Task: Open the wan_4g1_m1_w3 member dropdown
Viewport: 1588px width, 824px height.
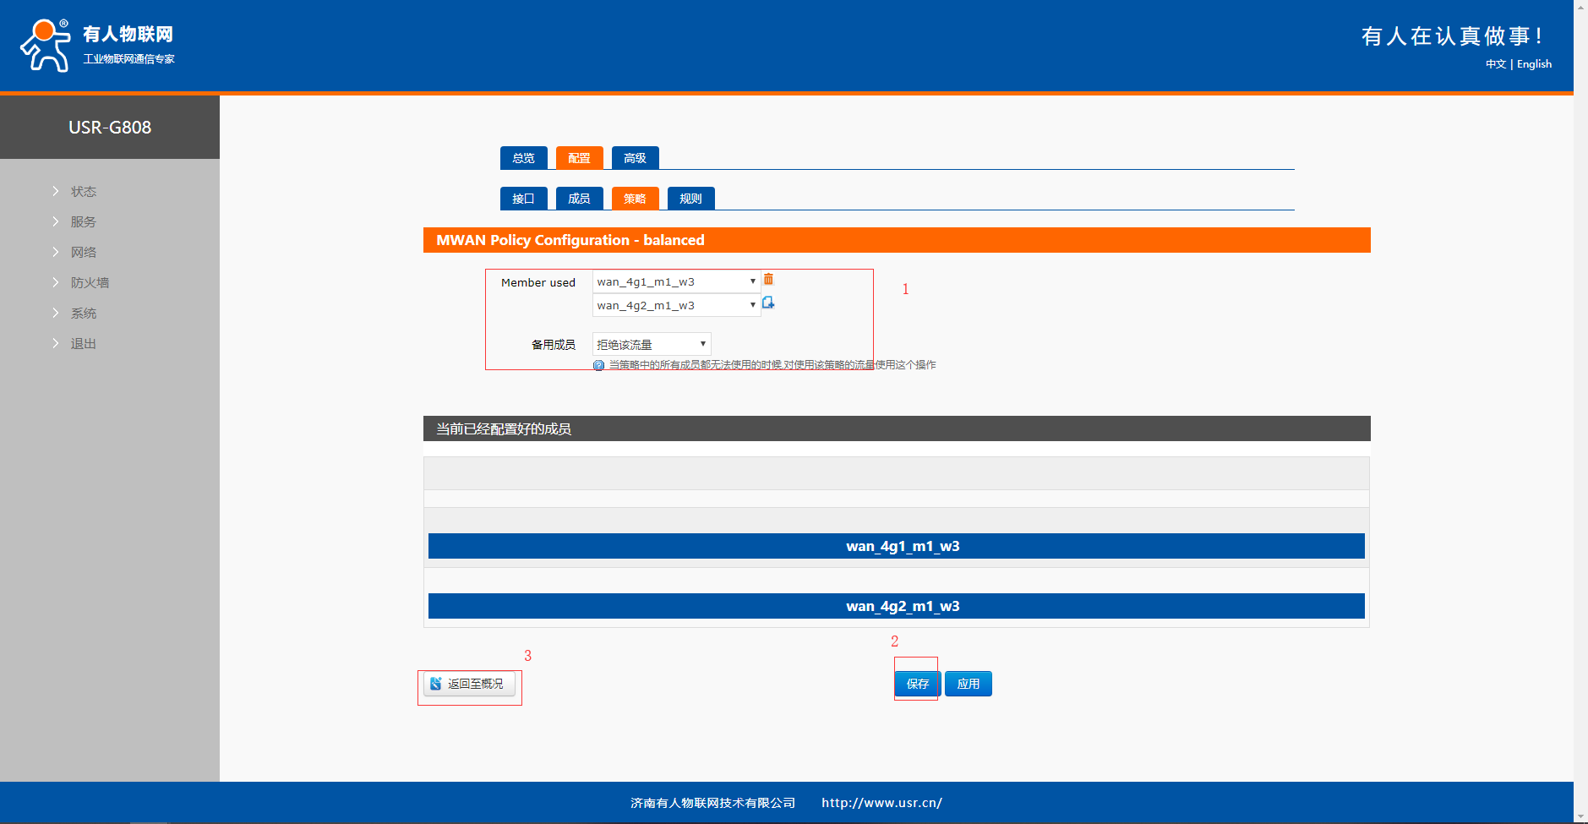Action: (x=676, y=281)
